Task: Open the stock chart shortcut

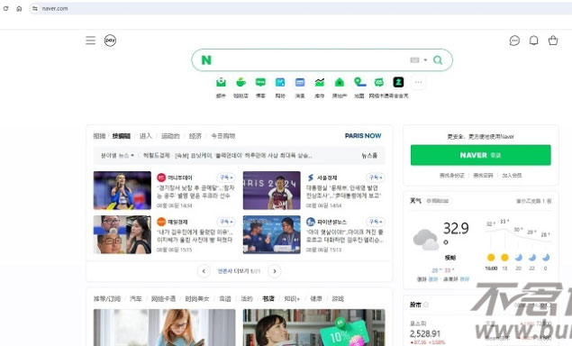Action: click(320, 83)
